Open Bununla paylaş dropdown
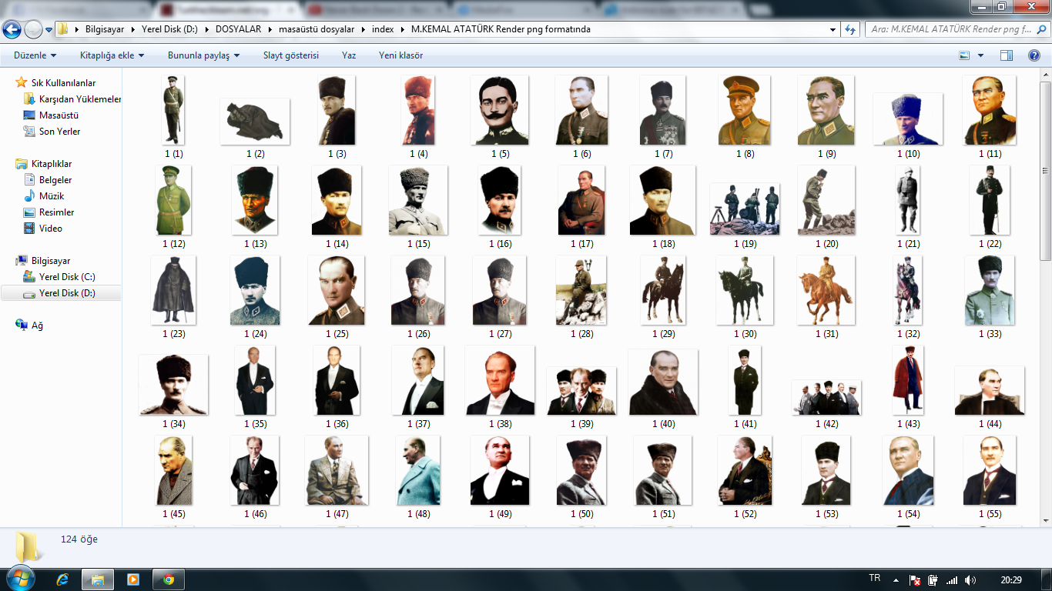Screen dimensions: 1052x591 click(x=203, y=55)
